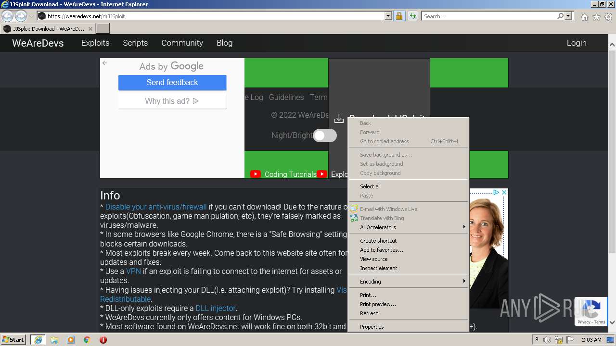
Task: Open the Community nav link
Action: [182, 43]
